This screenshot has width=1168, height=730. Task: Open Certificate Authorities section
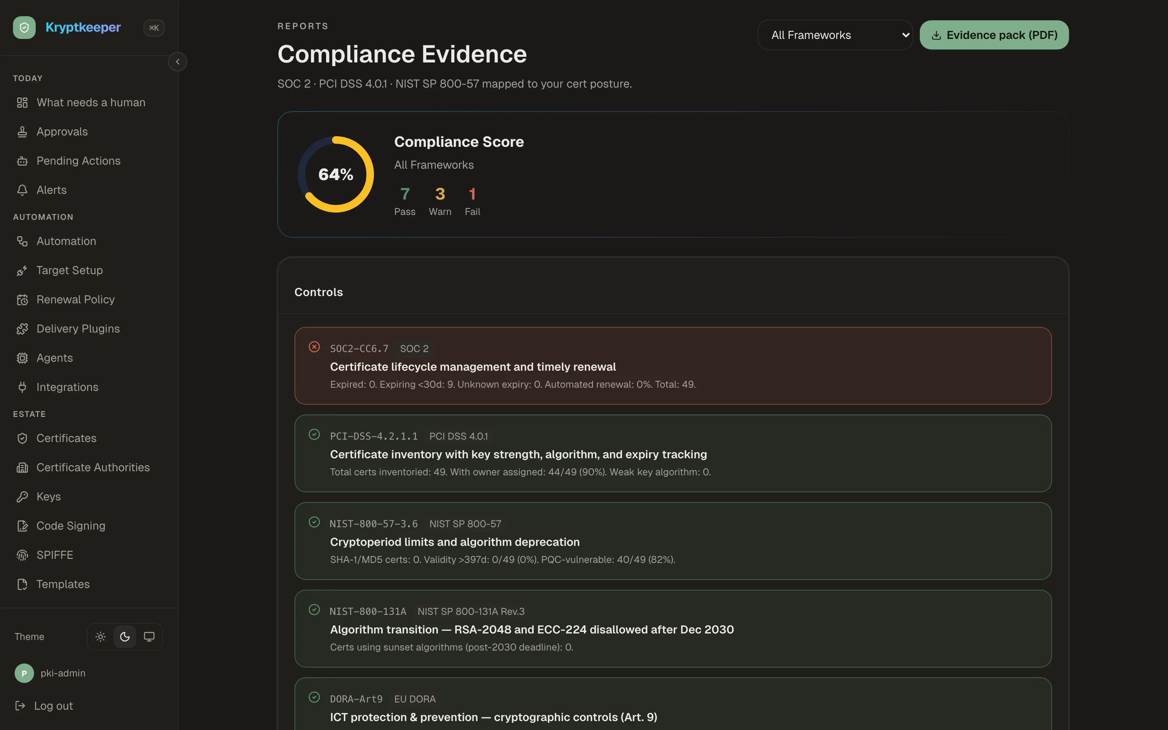click(89, 467)
